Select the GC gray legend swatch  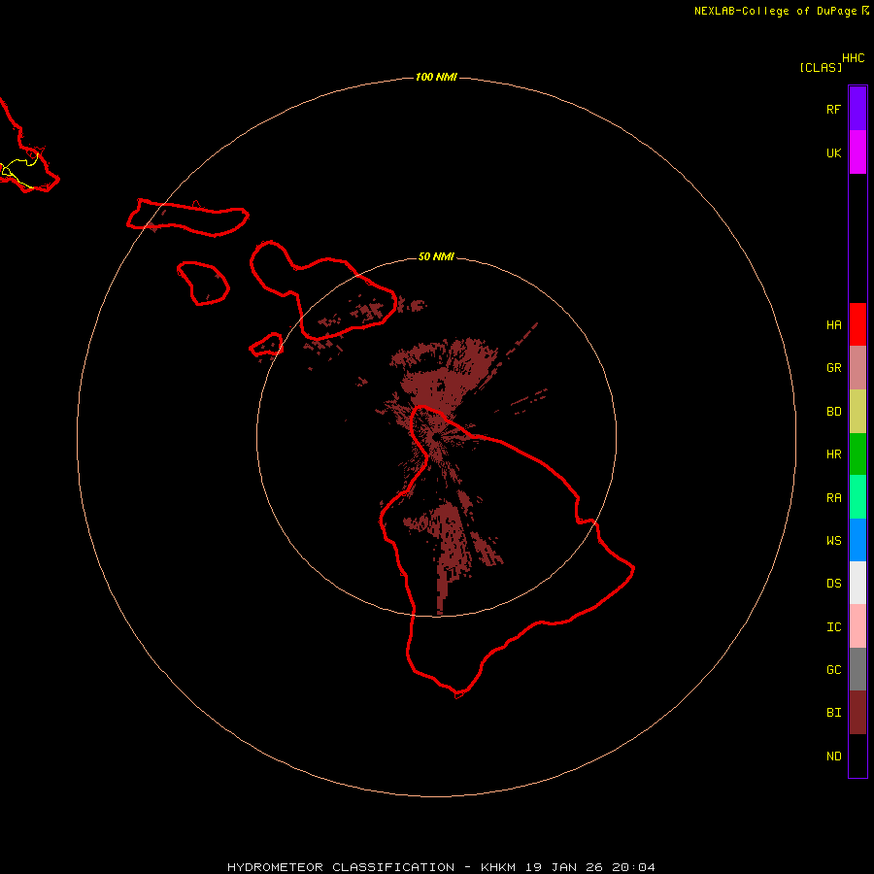857,669
